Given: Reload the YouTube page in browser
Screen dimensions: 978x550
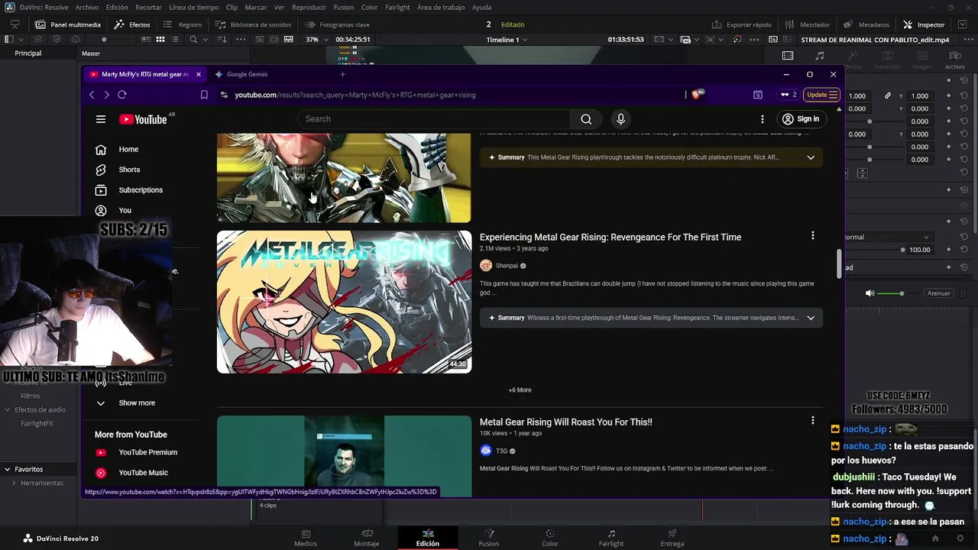Looking at the screenshot, I should pos(121,95).
